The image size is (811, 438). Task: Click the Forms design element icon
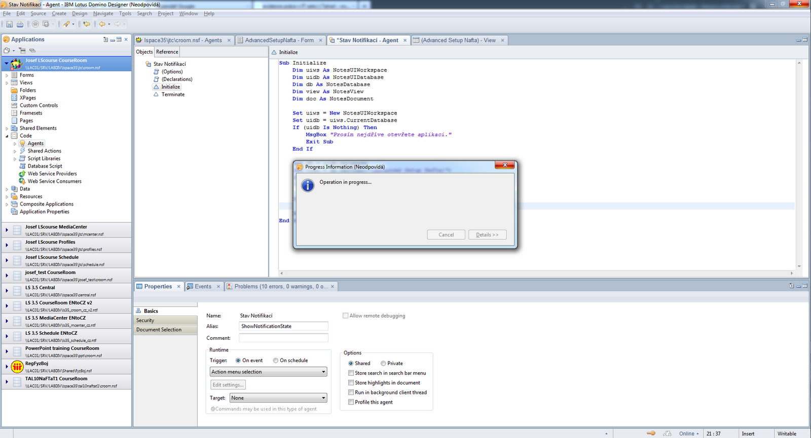[x=14, y=75]
